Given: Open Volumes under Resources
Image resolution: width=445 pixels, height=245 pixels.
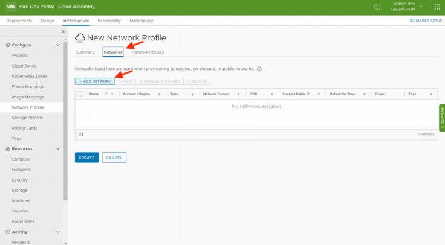Looking at the screenshot, I should tap(20, 211).
